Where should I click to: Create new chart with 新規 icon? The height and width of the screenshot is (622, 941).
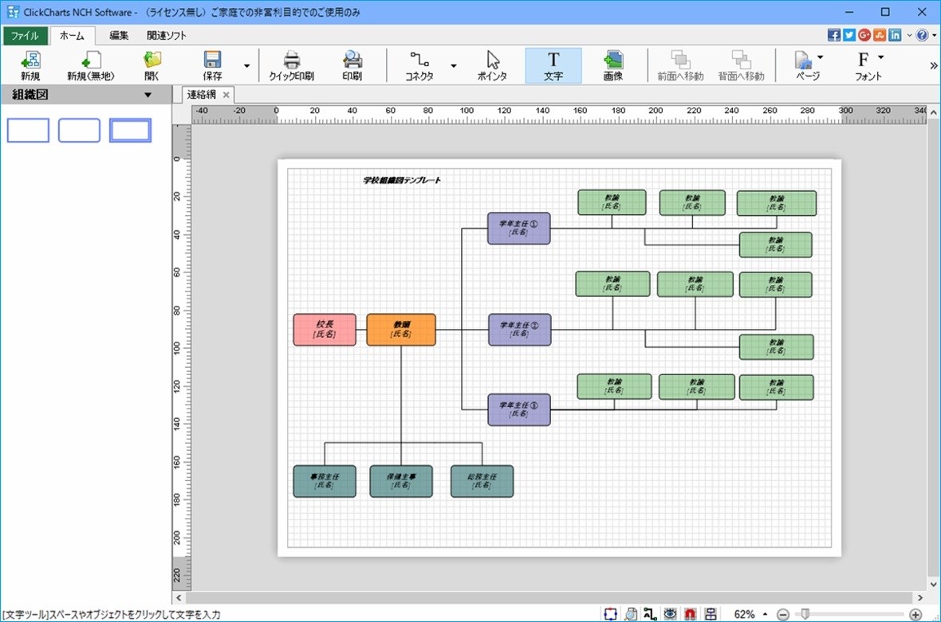(30, 66)
